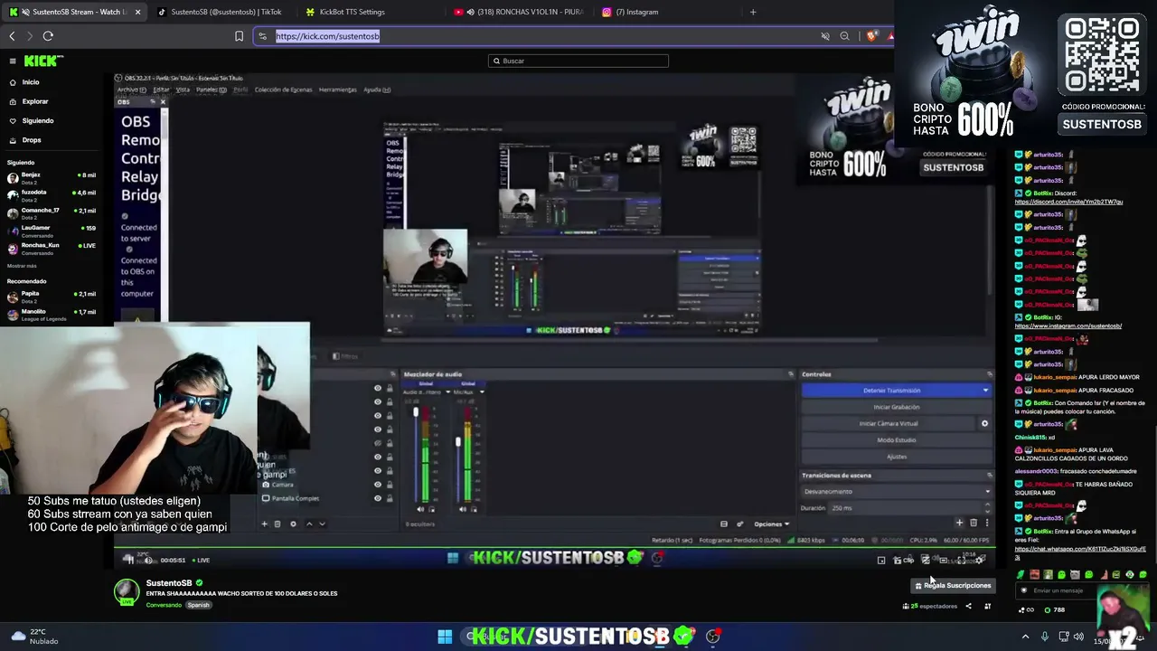The image size is (1157, 651).
Task: Focus the Buscar search field
Action: [578, 61]
